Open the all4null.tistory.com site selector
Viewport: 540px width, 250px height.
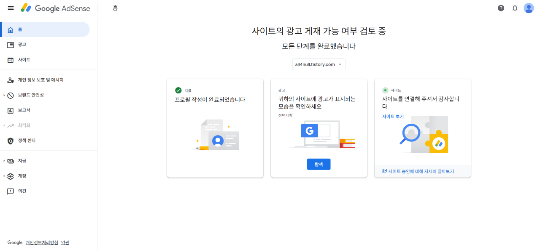319,64
